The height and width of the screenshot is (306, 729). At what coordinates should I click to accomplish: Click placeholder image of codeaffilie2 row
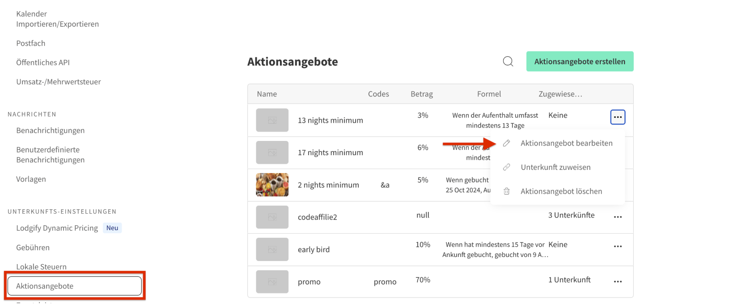[272, 217]
